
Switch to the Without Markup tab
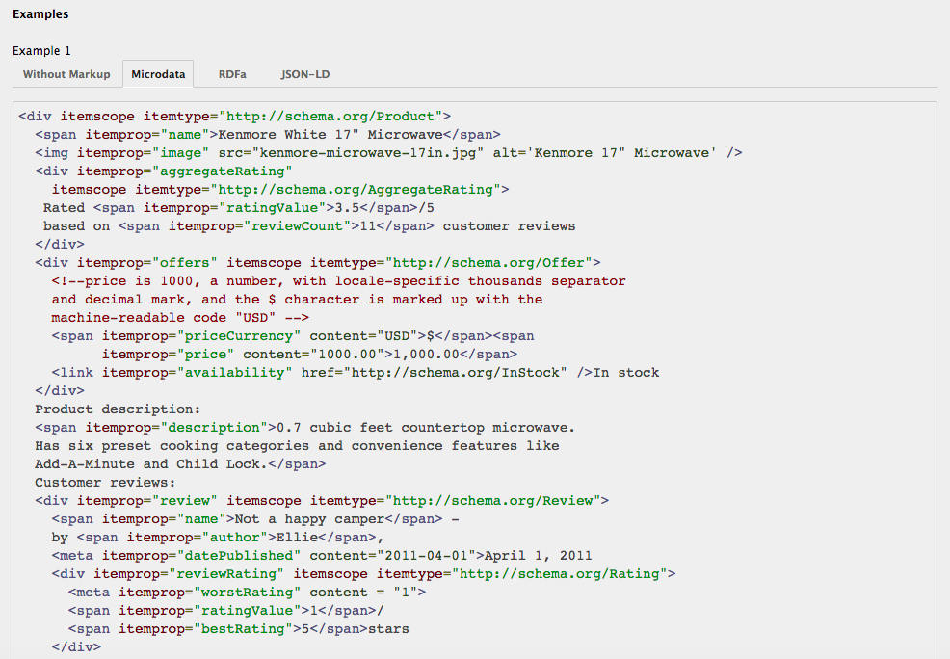[66, 74]
